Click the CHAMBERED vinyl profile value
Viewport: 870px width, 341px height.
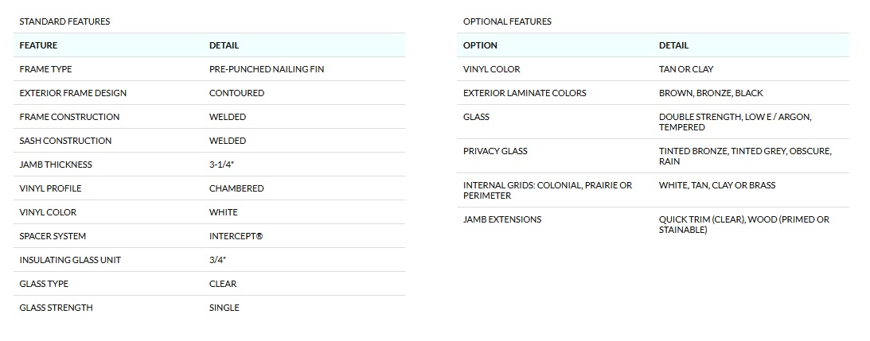[x=236, y=188]
